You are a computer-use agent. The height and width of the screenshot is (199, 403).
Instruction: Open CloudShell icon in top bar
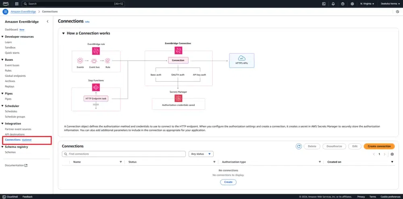pos(324,4)
